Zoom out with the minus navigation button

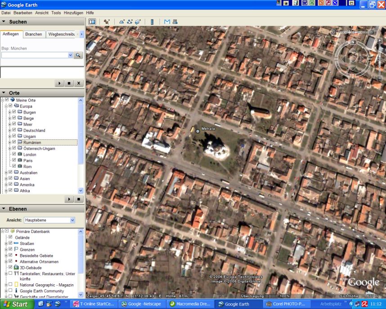pos(379,78)
